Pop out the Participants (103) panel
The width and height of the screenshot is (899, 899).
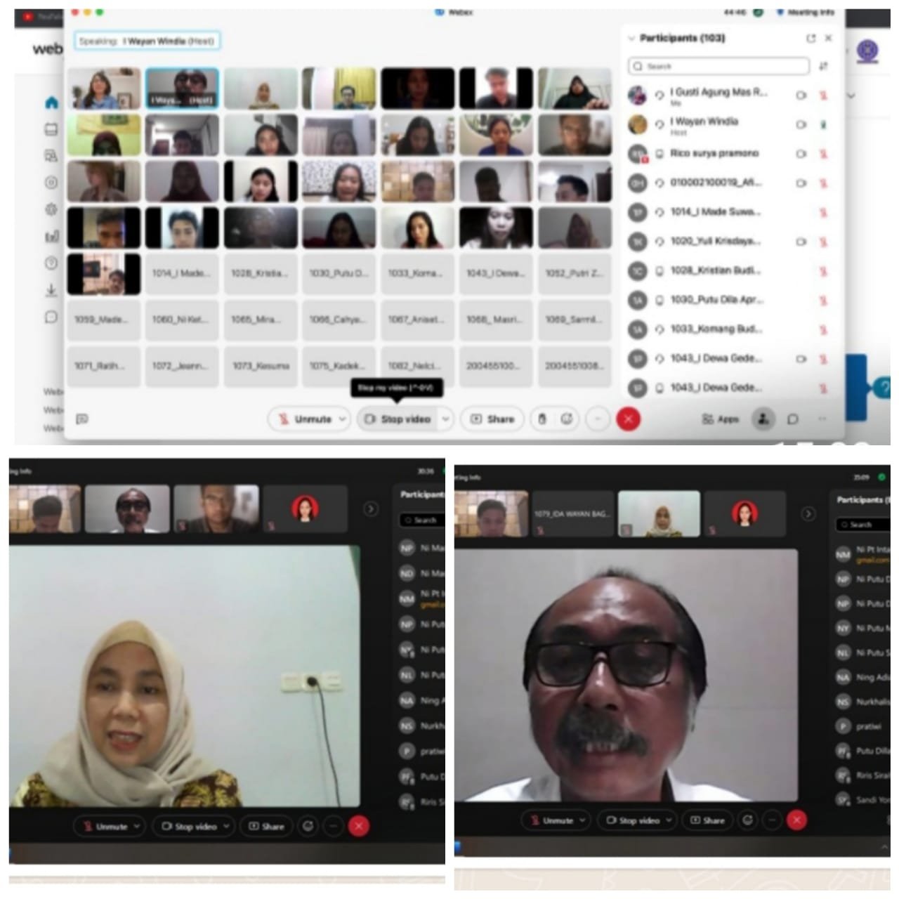pos(811,39)
